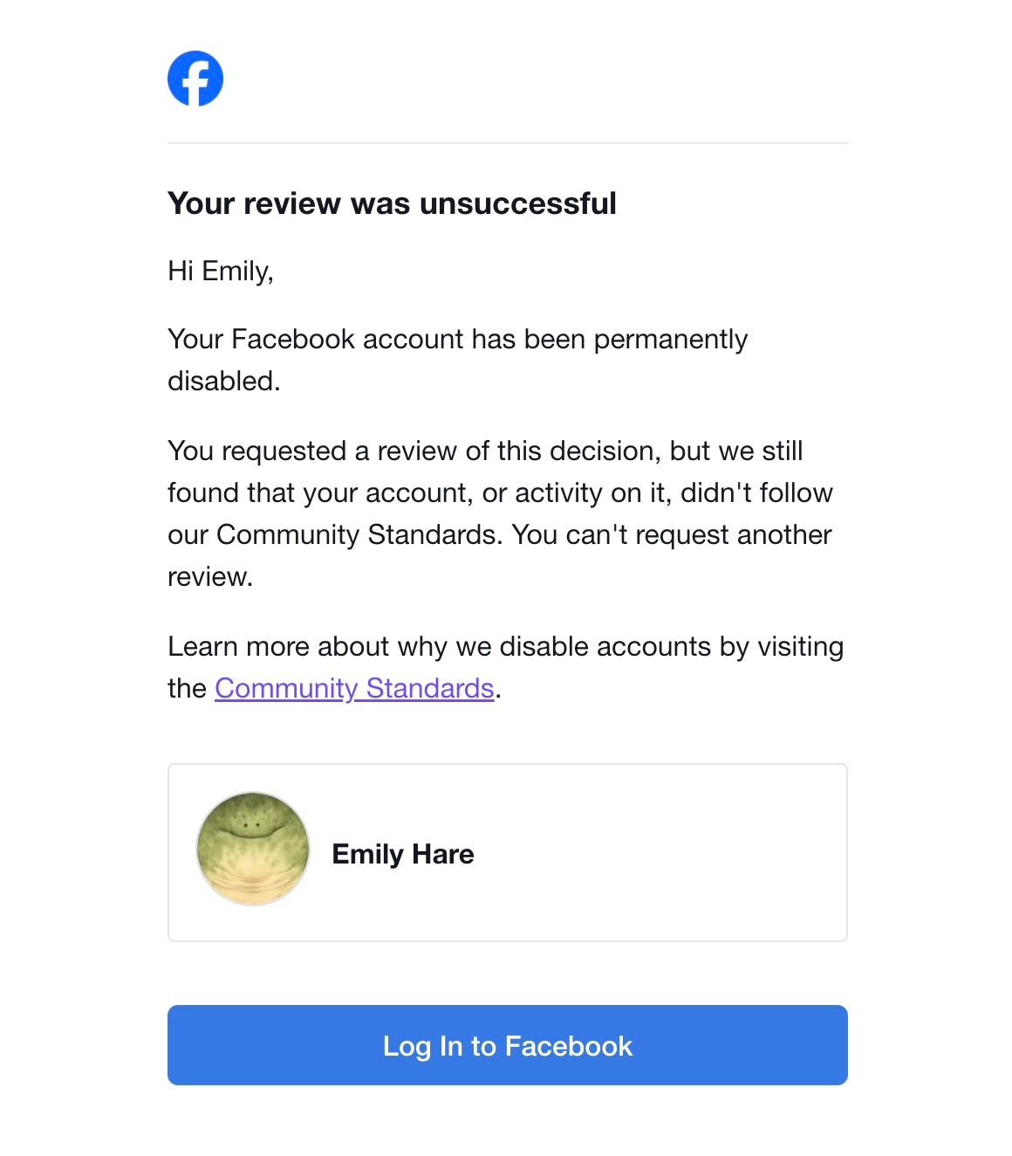Click 'disable accounts by visiting' text
Screen dimensions: 1012x1156
click(x=671, y=647)
